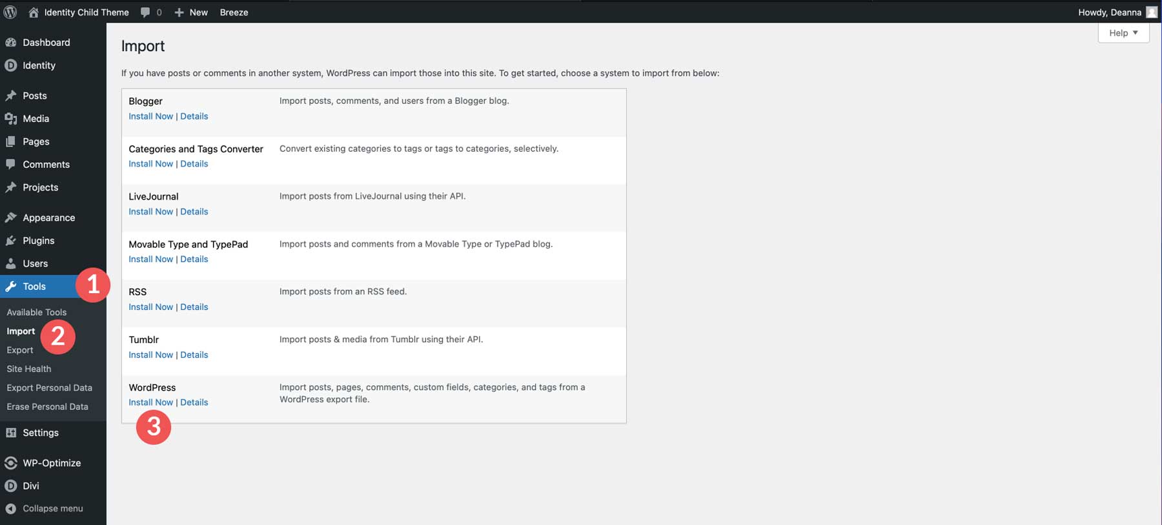Open Details for LiveJournal importer
The width and height of the screenshot is (1162, 525).
point(194,212)
